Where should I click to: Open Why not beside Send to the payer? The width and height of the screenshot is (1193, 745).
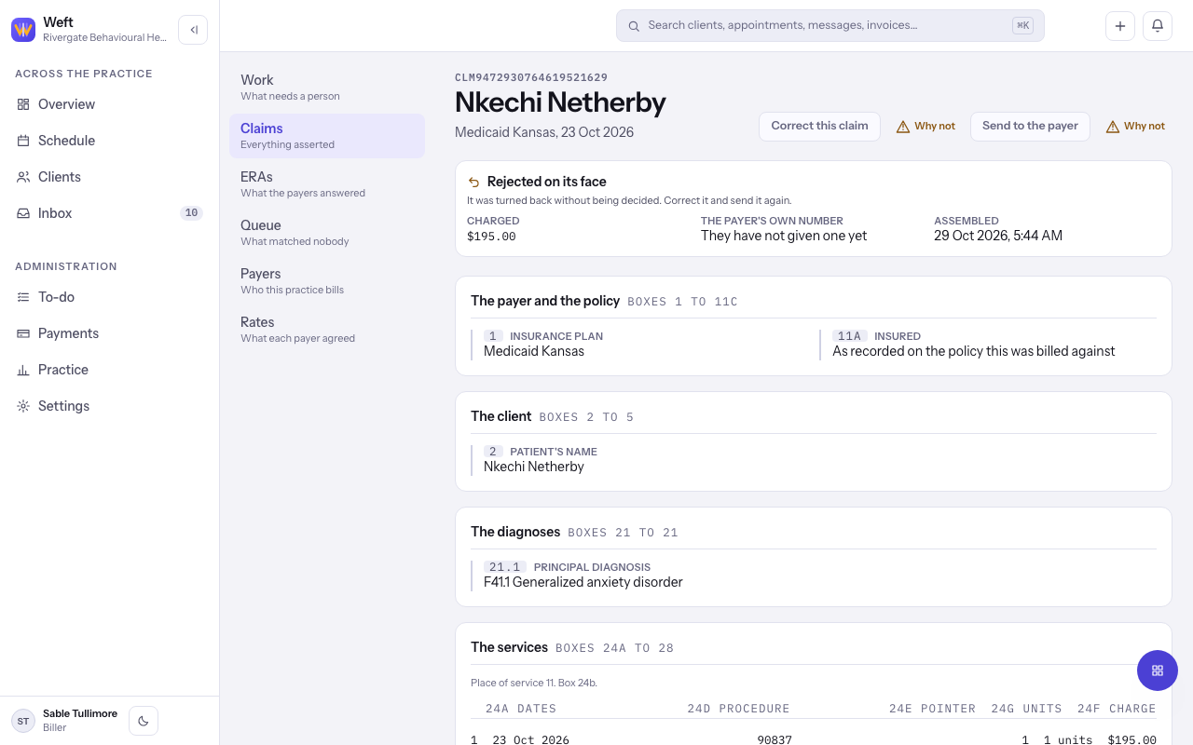[1135, 127]
